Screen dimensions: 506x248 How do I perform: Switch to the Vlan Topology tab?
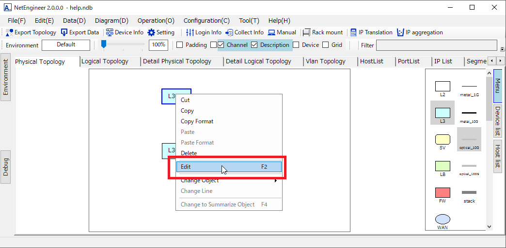tap(325, 61)
